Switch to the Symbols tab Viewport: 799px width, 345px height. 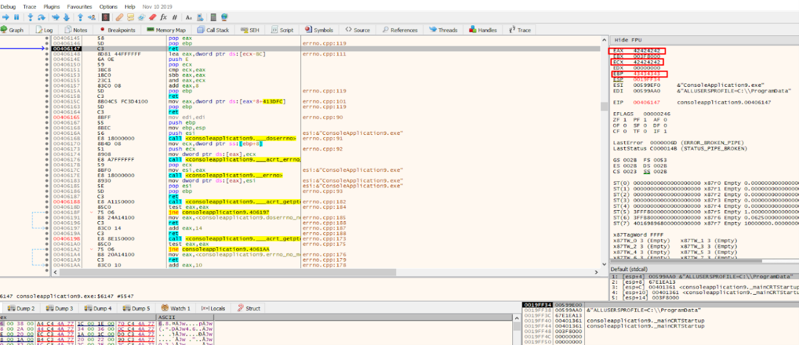coord(319,30)
